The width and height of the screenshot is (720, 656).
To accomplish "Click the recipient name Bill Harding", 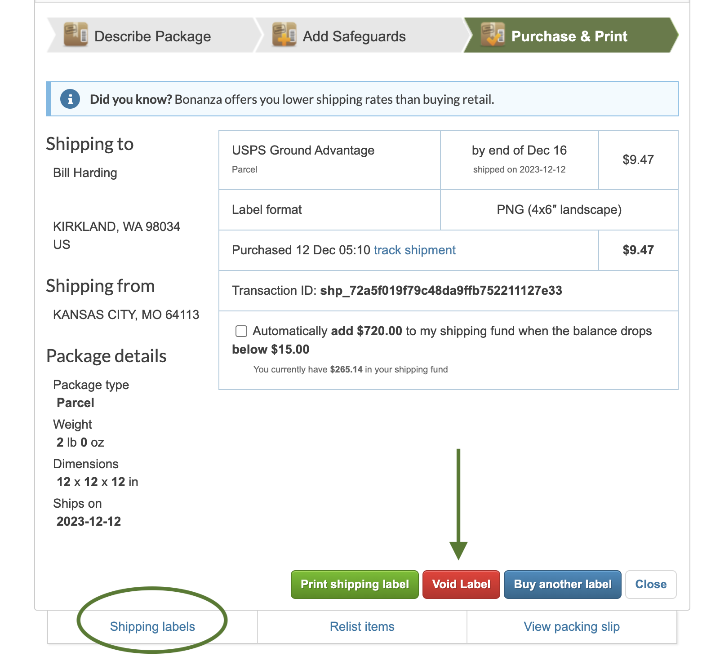I will [x=85, y=173].
